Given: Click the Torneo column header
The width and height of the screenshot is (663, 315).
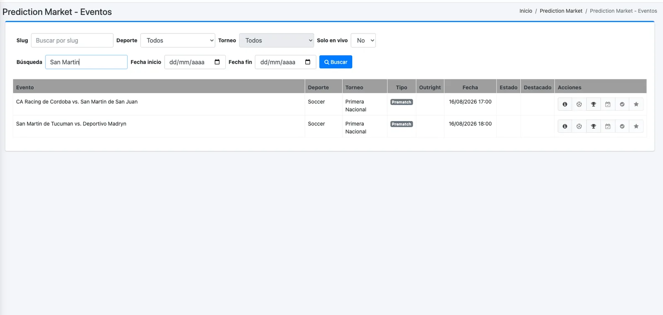Looking at the screenshot, I should tap(365, 87).
